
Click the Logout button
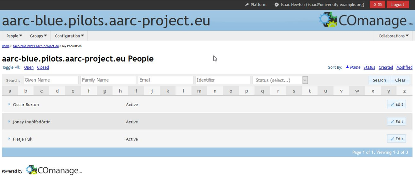397,5
